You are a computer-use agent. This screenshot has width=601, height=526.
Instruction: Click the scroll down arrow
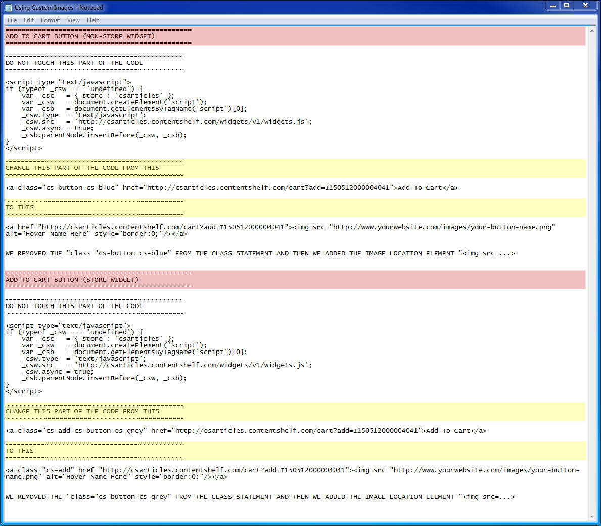coord(592,517)
